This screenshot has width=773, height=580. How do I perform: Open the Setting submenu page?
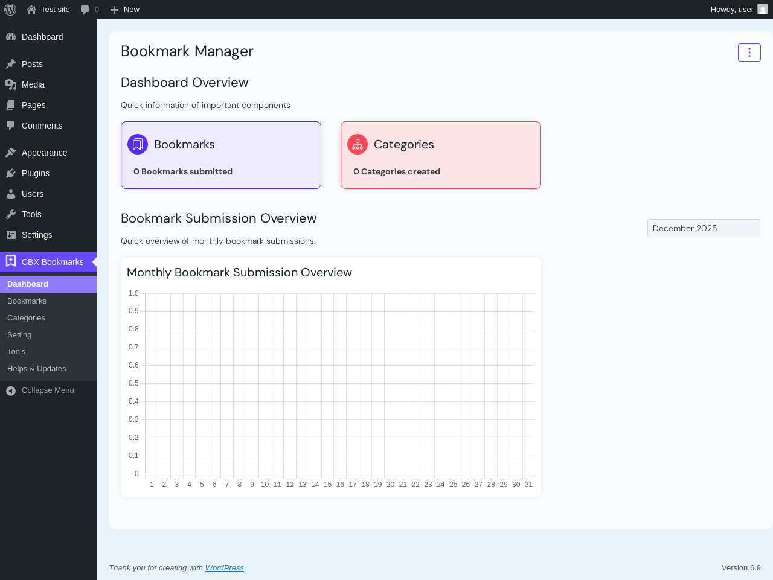click(x=19, y=335)
